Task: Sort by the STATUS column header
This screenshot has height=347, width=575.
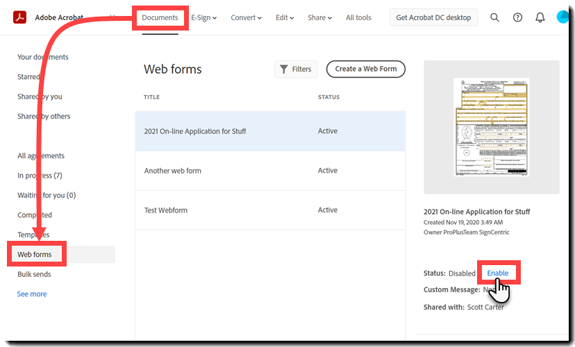Action: pyautogui.click(x=328, y=97)
